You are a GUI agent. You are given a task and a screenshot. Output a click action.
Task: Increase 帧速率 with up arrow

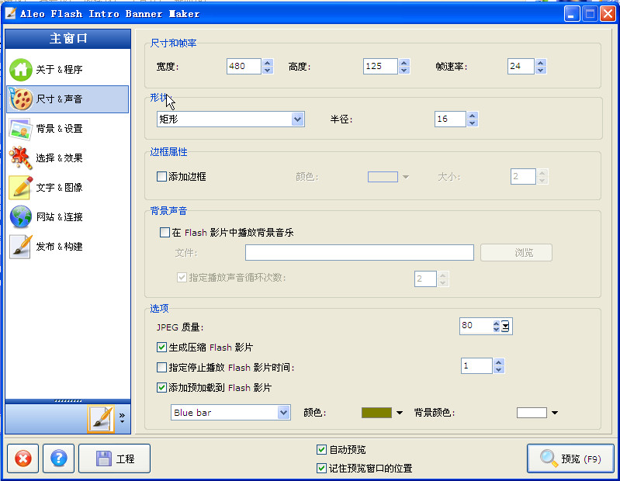541,62
